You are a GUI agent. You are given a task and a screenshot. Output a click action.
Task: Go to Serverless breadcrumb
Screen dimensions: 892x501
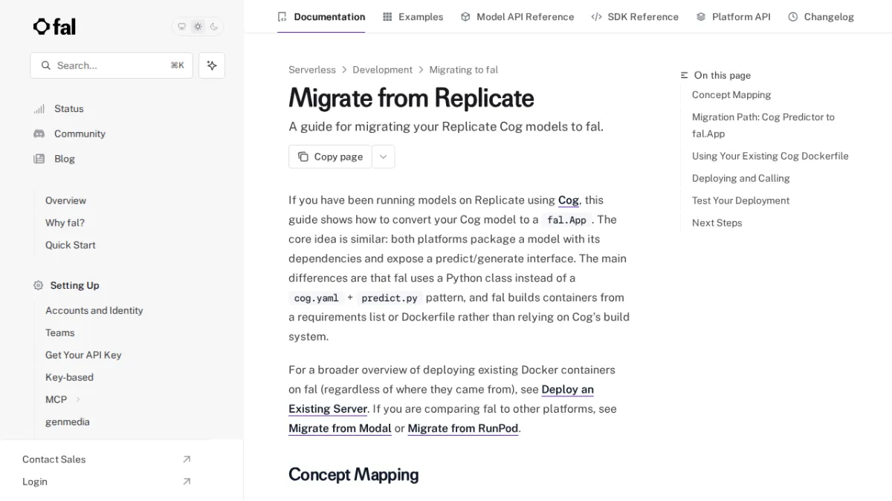click(312, 70)
